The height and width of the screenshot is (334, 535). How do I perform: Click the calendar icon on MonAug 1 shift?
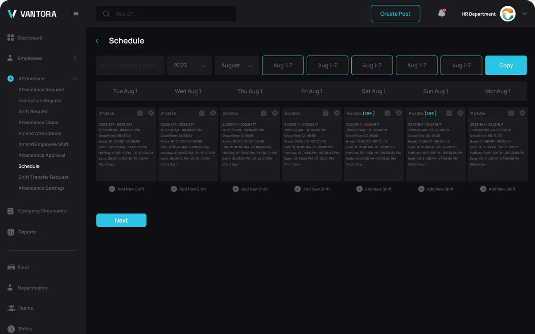pyautogui.click(x=511, y=113)
